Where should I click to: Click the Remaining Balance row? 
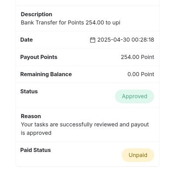(x=87, y=74)
